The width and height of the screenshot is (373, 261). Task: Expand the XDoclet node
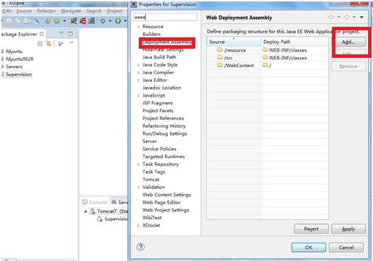coord(138,226)
